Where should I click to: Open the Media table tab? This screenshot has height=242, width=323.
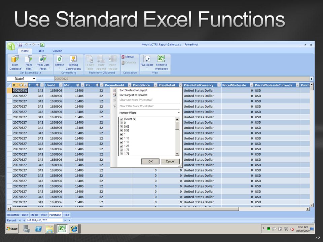(x=34, y=215)
